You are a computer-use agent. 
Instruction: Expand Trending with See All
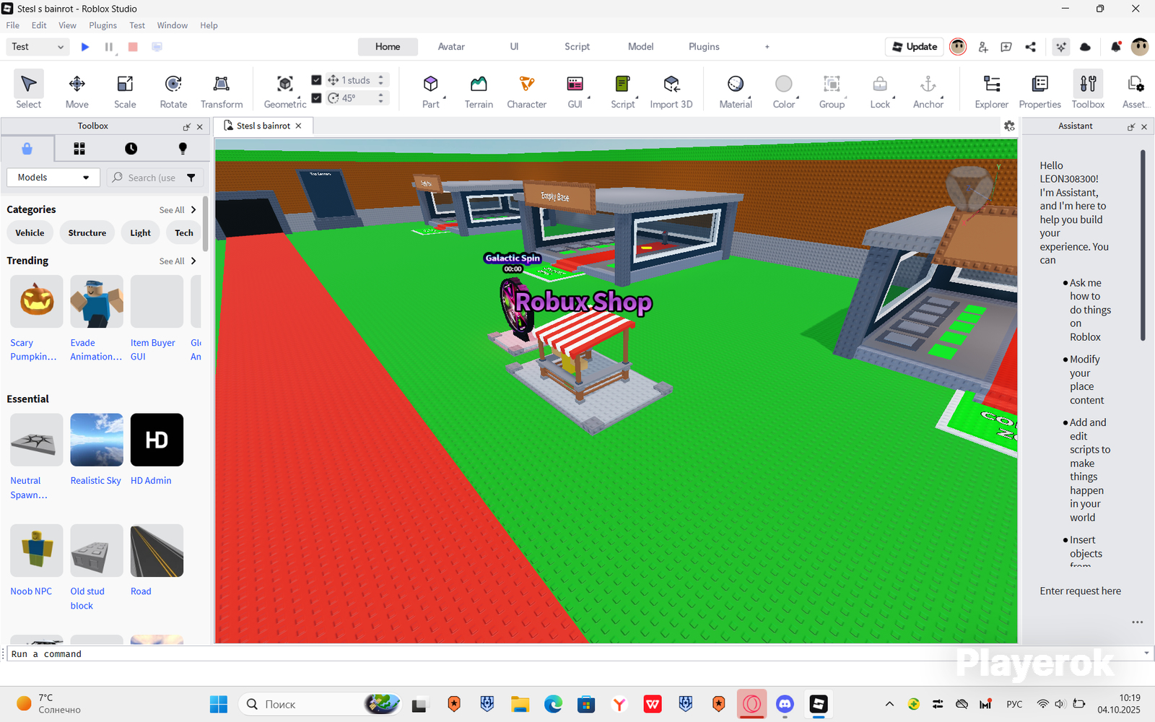point(178,261)
